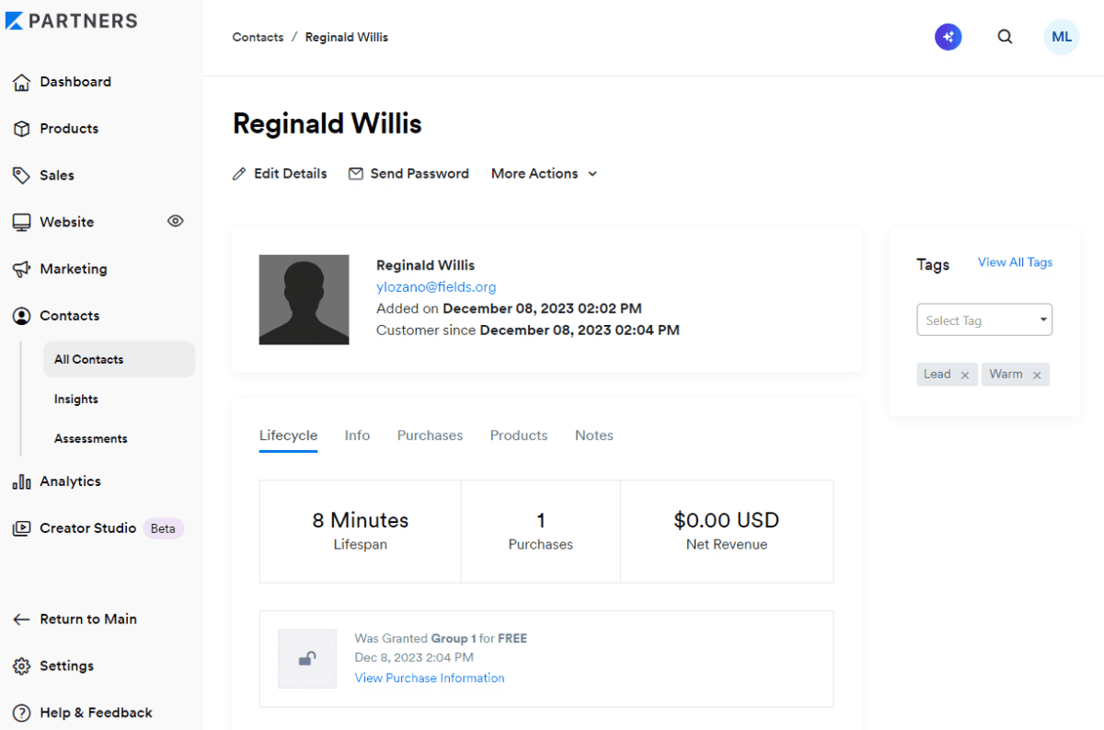Click the Products box icon

point(21,129)
